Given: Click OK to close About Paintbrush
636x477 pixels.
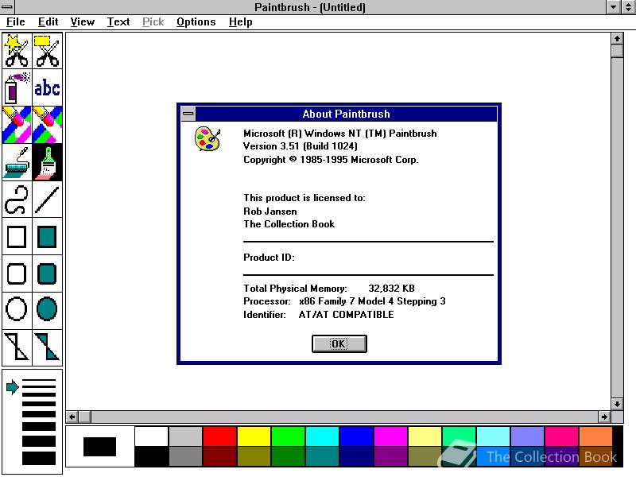Looking at the screenshot, I should click(339, 344).
